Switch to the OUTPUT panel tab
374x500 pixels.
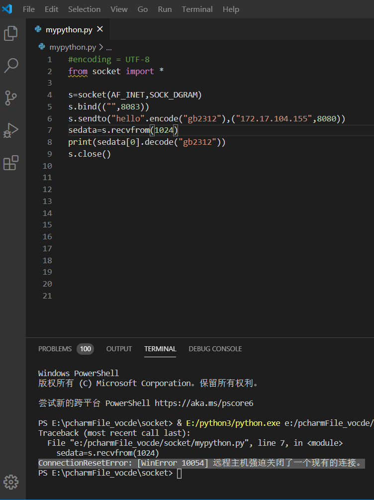pos(119,349)
